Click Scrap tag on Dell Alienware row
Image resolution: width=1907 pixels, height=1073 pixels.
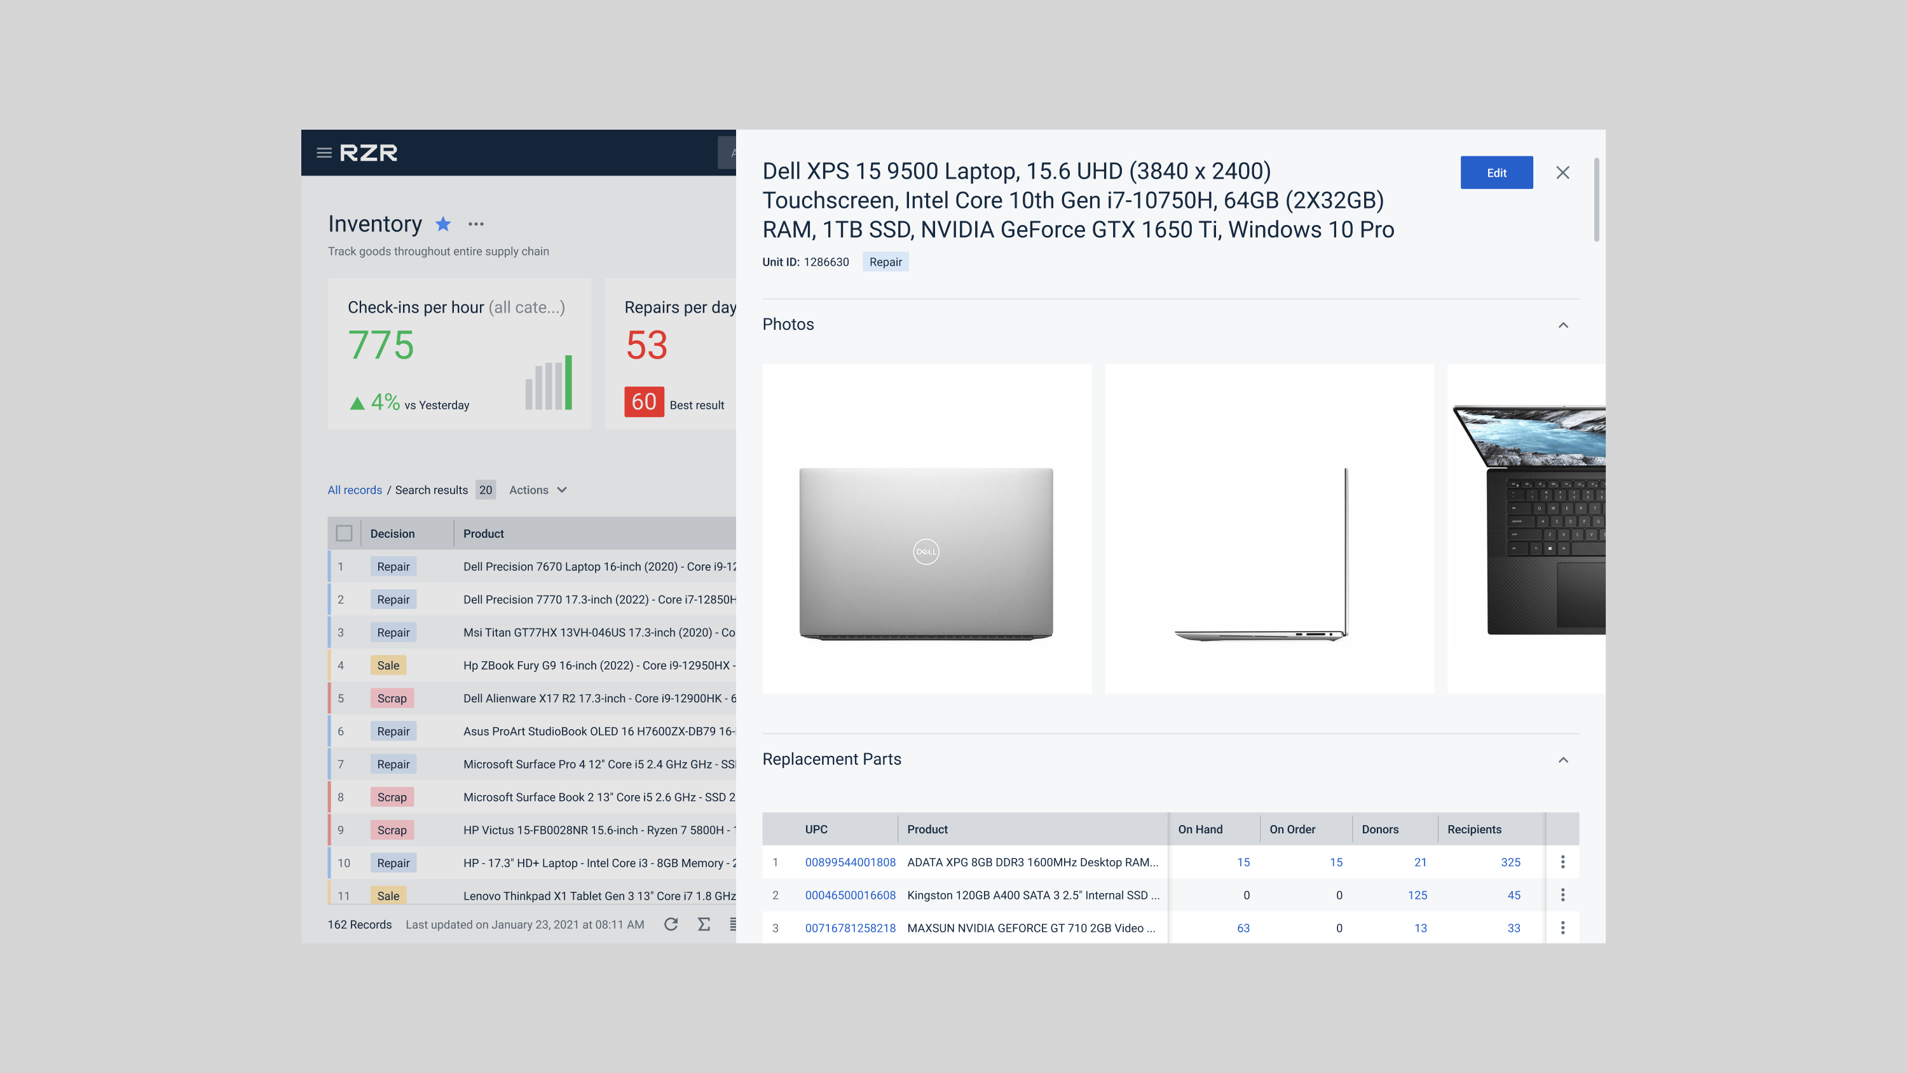click(x=392, y=699)
